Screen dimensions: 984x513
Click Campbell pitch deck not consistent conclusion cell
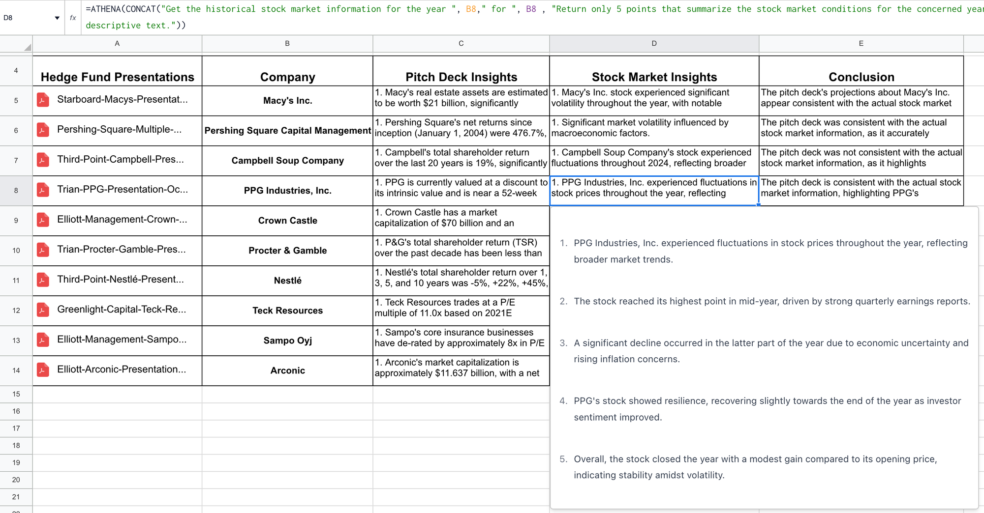pos(861,161)
